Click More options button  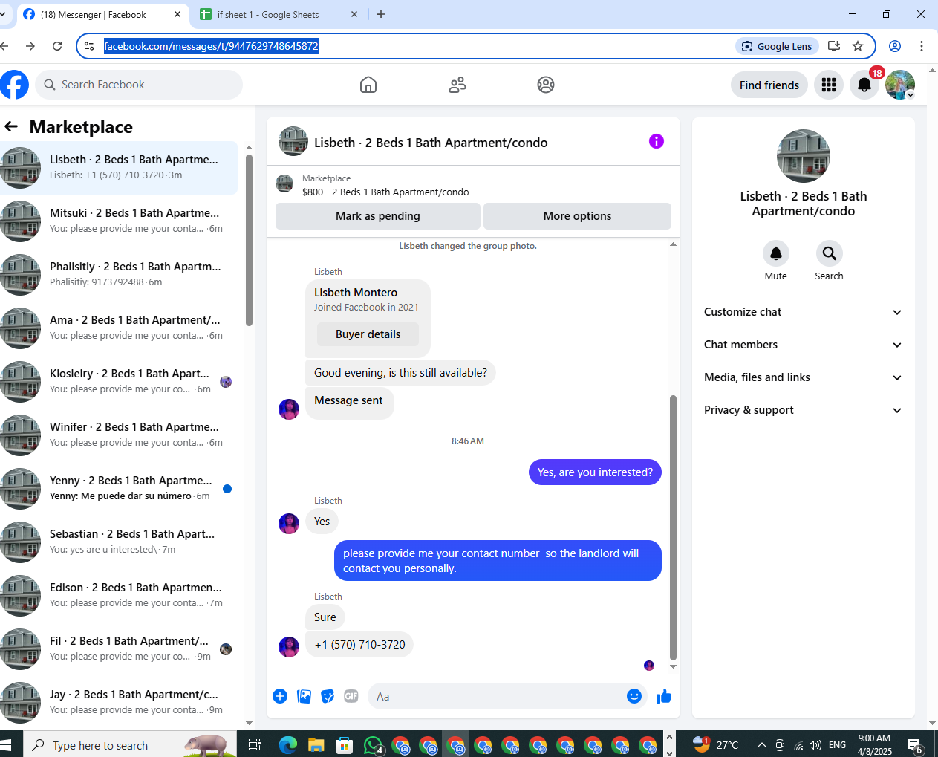pyautogui.click(x=578, y=216)
